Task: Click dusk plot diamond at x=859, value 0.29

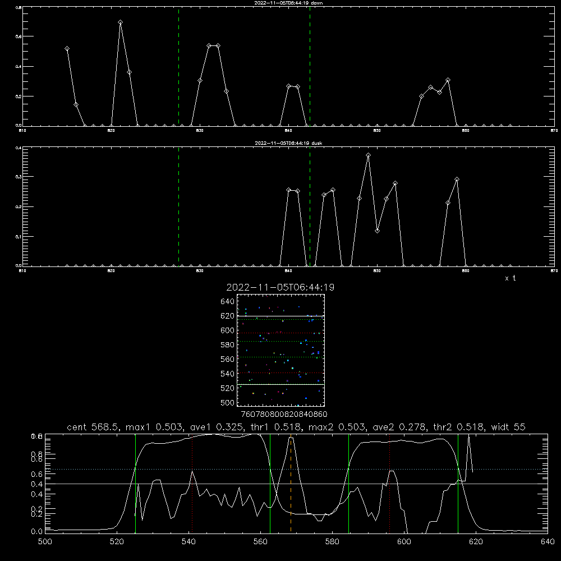Action: (x=457, y=180)
